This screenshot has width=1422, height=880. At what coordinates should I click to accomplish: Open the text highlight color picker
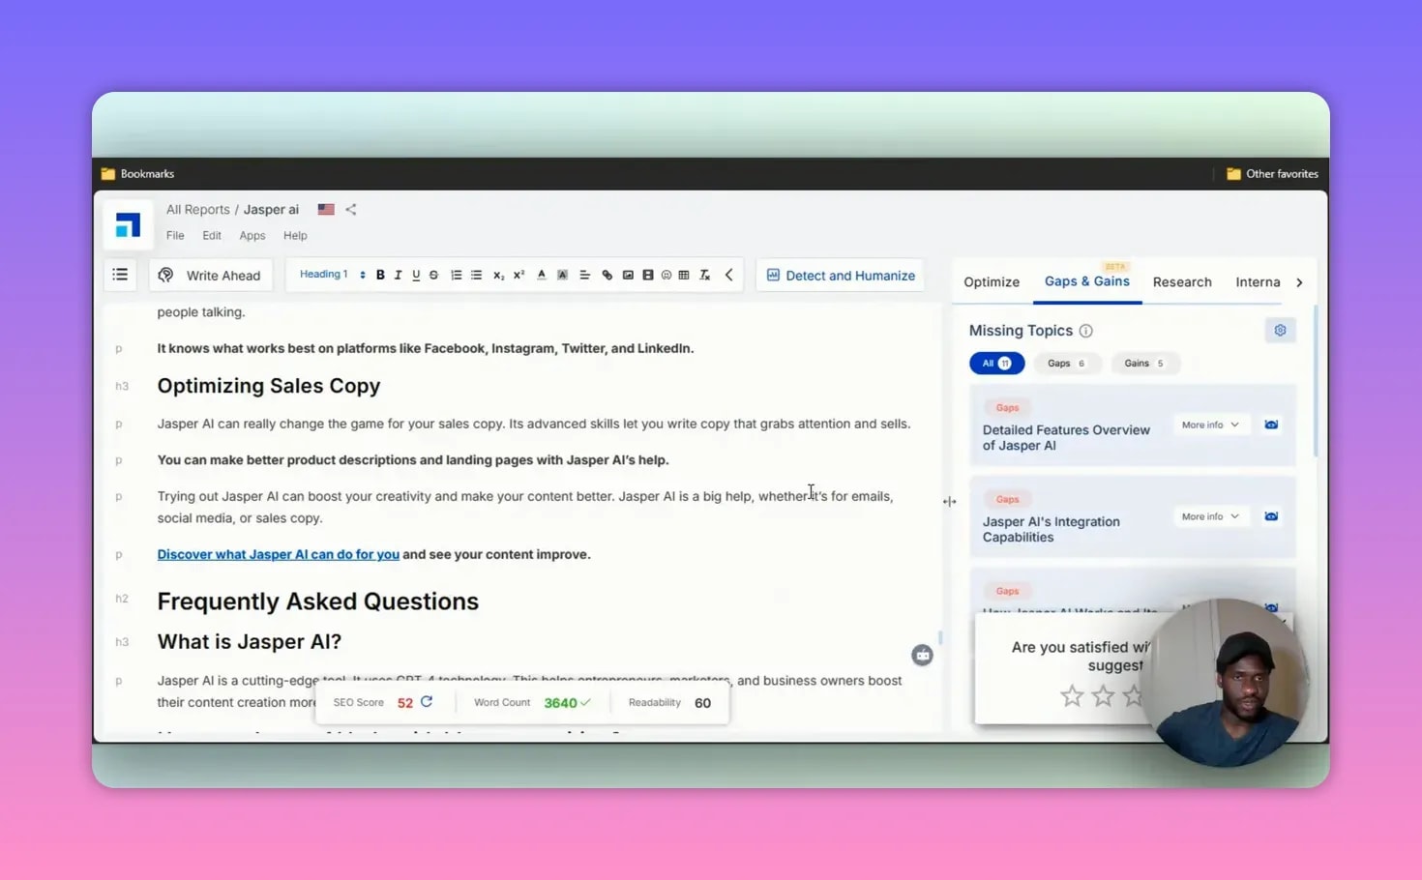(562, 276)
